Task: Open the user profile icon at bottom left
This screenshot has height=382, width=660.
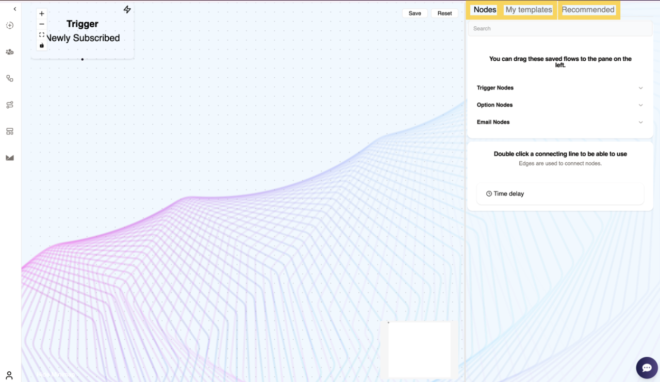Action: (x=9, y=375)
